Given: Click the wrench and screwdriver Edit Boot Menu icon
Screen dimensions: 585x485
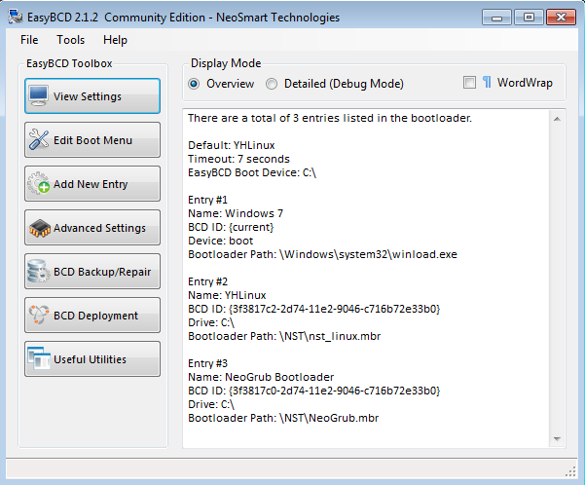Looking at the screenshot, I should pyautogui.click(x=38, y=139).
